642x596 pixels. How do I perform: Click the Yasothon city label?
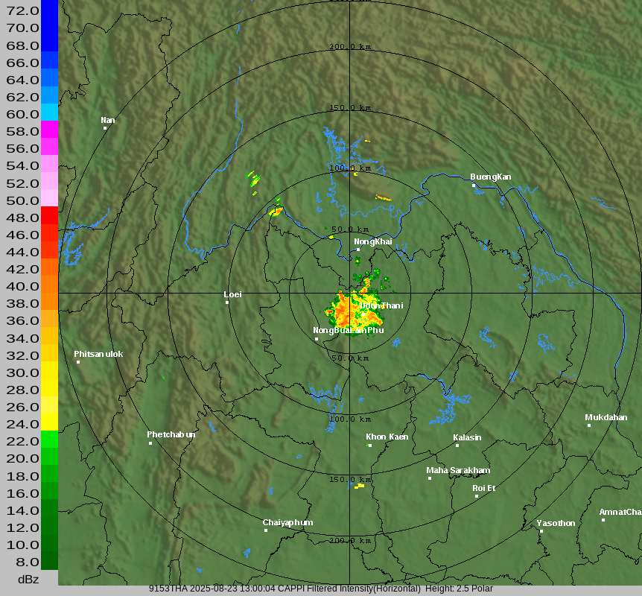(556, 523)
